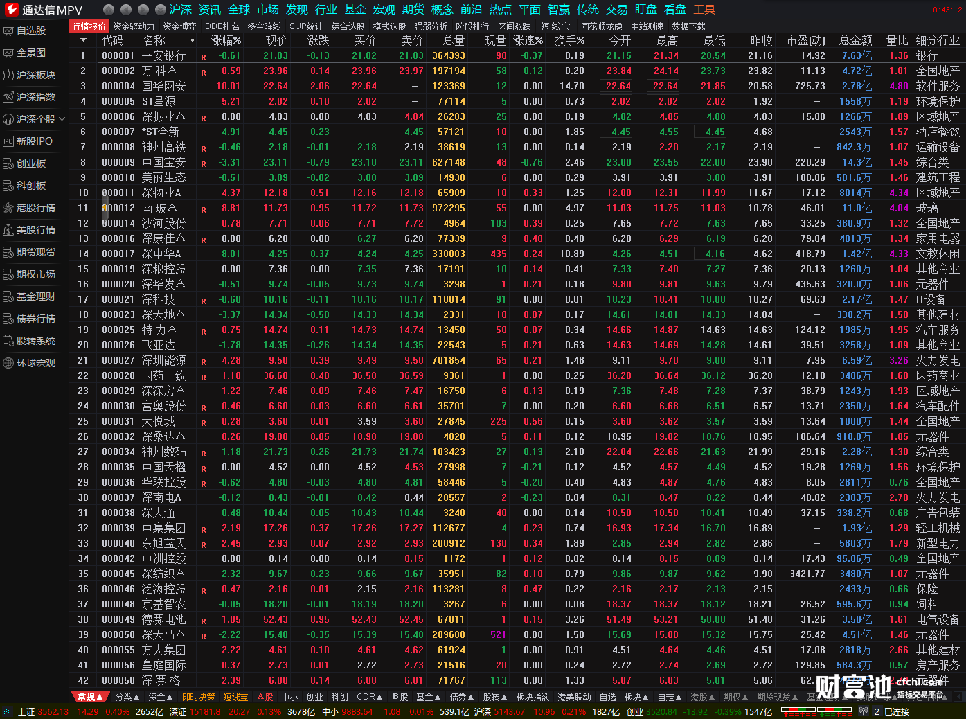Open the 工具 top menu
The height and width of the screenshot is (719, 966).
704,10
